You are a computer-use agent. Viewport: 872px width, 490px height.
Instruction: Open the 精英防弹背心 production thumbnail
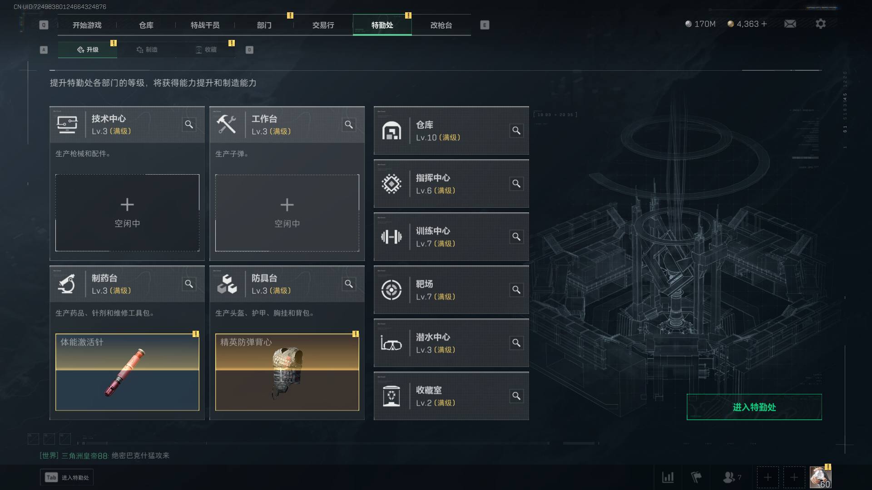coord(287,372)
